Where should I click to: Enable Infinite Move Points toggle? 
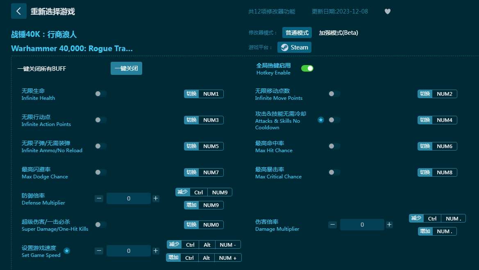pos(334,94)
